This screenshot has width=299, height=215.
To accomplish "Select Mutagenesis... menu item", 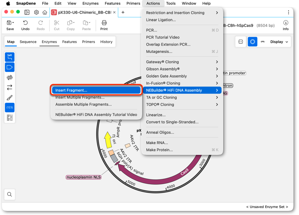I will pyautogui.click(x=182, y=52).
